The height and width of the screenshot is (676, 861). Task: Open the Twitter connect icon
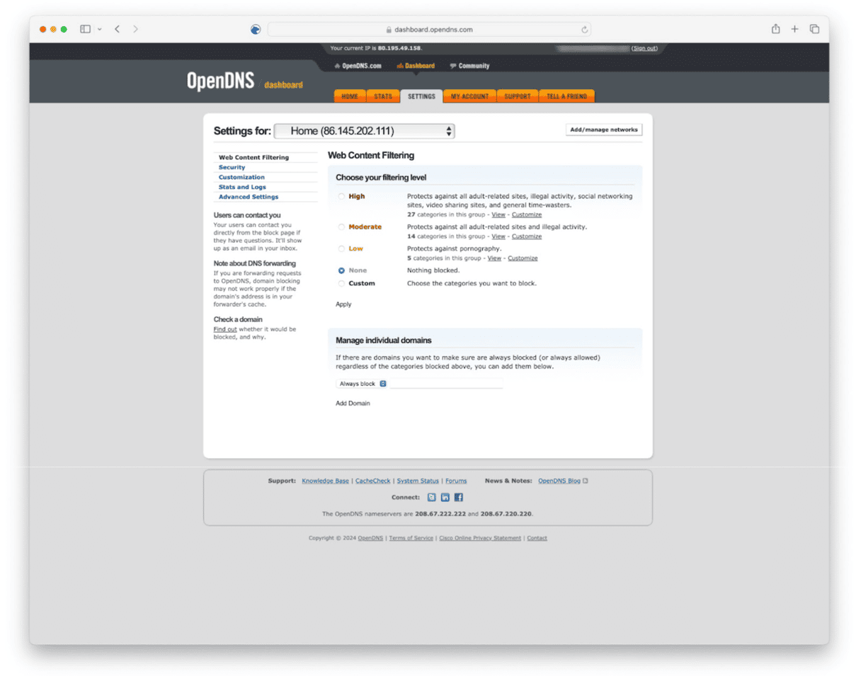[x=432, y=497]
